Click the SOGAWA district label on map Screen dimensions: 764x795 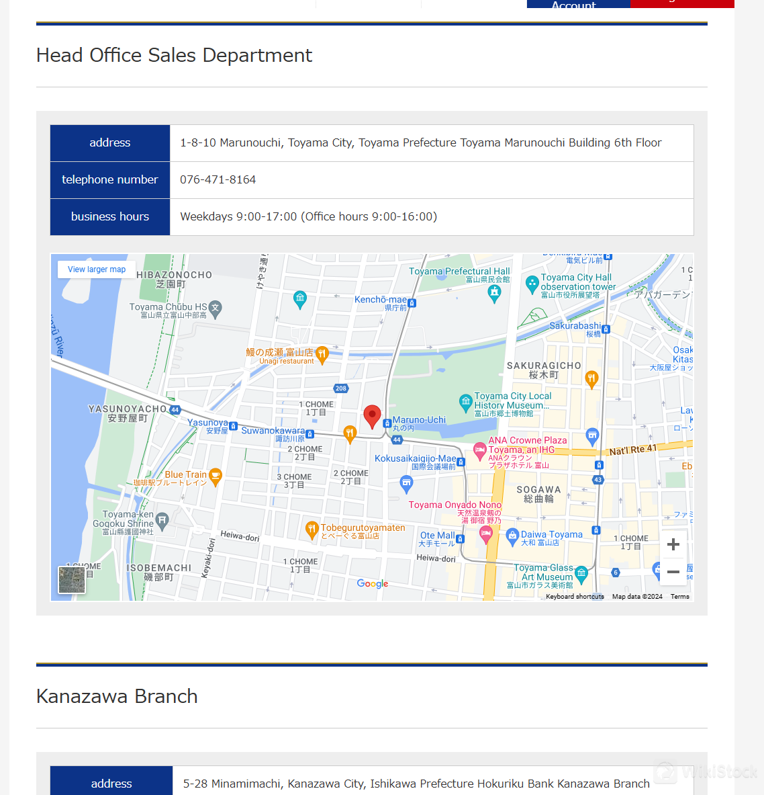(538, 494)
